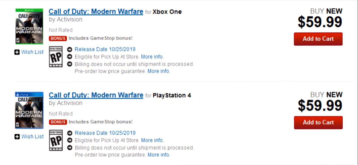Click Xbox One Release Date 10/25/2019 link
This screenshot has width=358, height=165.
pos(105,49)
